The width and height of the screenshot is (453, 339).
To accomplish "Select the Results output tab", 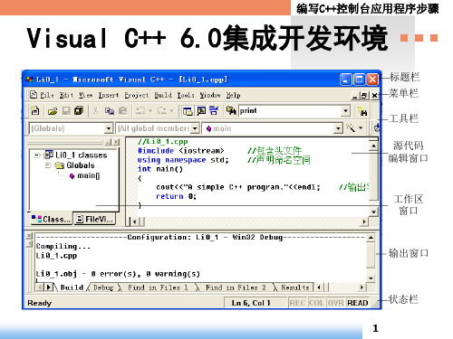I will [x=295, y=287].
